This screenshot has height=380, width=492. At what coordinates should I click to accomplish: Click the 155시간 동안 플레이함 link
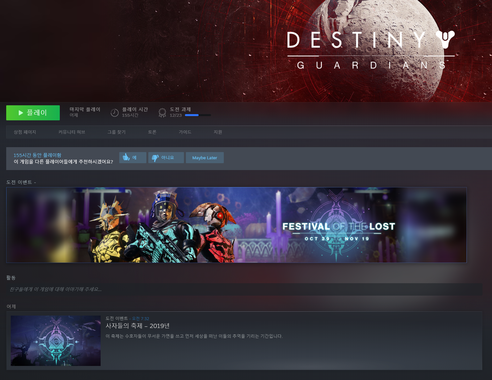tap(37, 155)
